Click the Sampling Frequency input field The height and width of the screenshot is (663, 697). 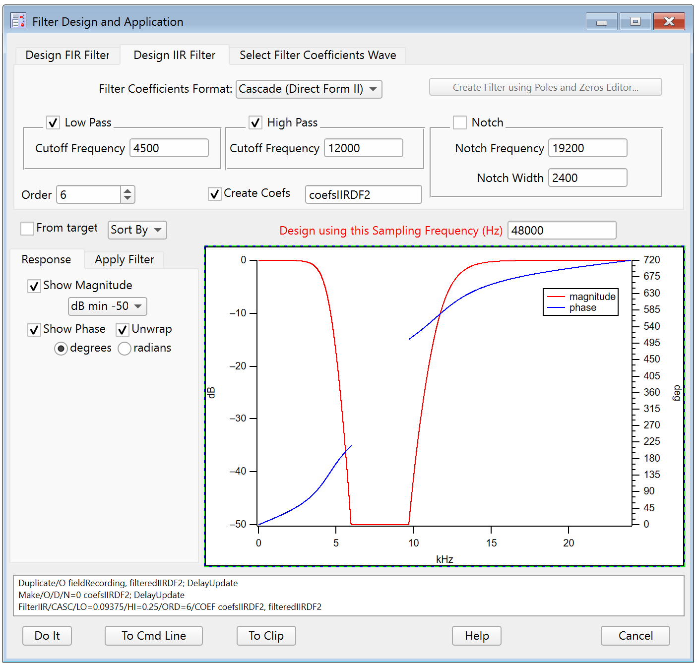tap(562, 231)
